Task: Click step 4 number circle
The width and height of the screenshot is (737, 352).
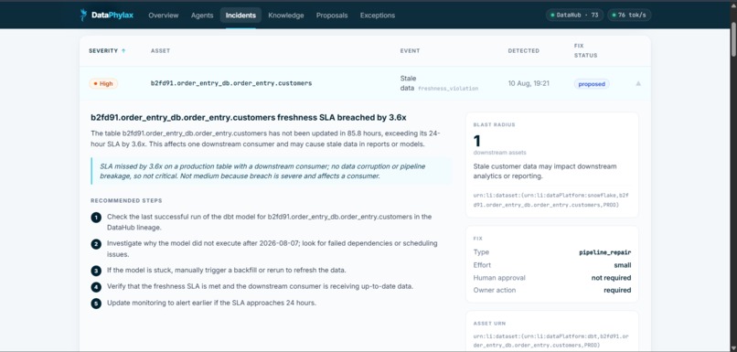Action: (x=96, y=287)
